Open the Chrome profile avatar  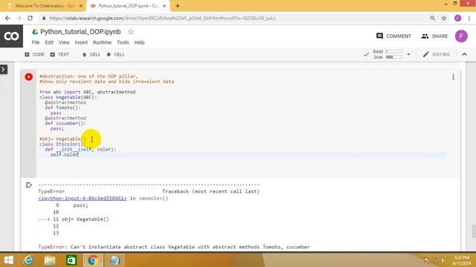458,18
